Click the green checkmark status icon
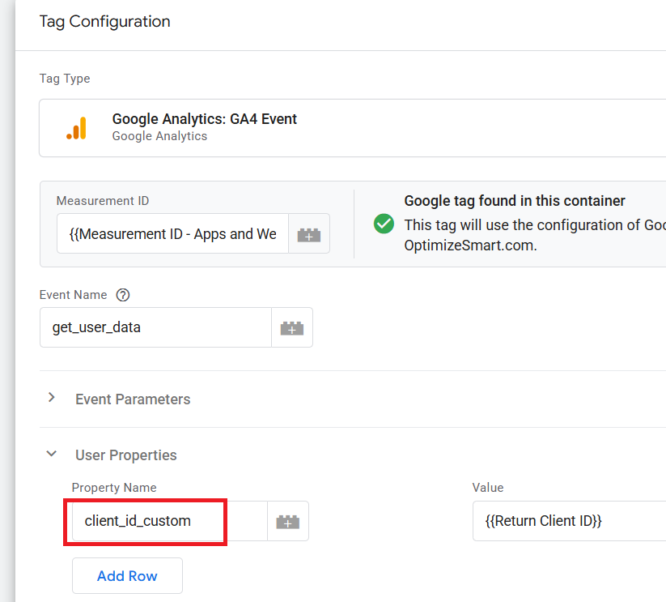This screenshot has height=602, width=666. click(384, 224)
